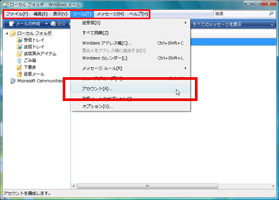The width and height of the screenshot is (279, 200).
Task: Open the メッセージ ルール(R) submenu
Action: 130,68
